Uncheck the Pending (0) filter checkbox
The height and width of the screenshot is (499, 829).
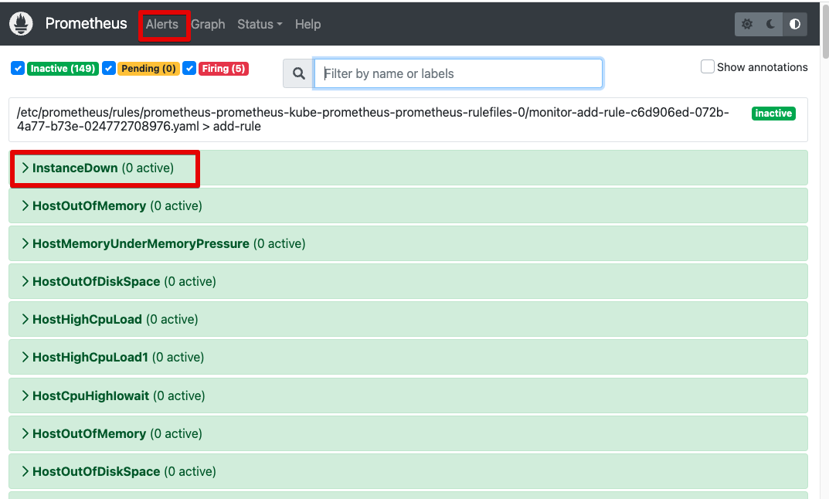point(109,68)
